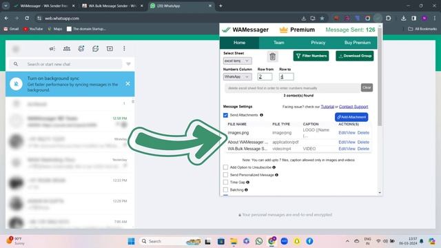Start a new chat icon
The width and height of the screenshot is (441, 248).
110,49
